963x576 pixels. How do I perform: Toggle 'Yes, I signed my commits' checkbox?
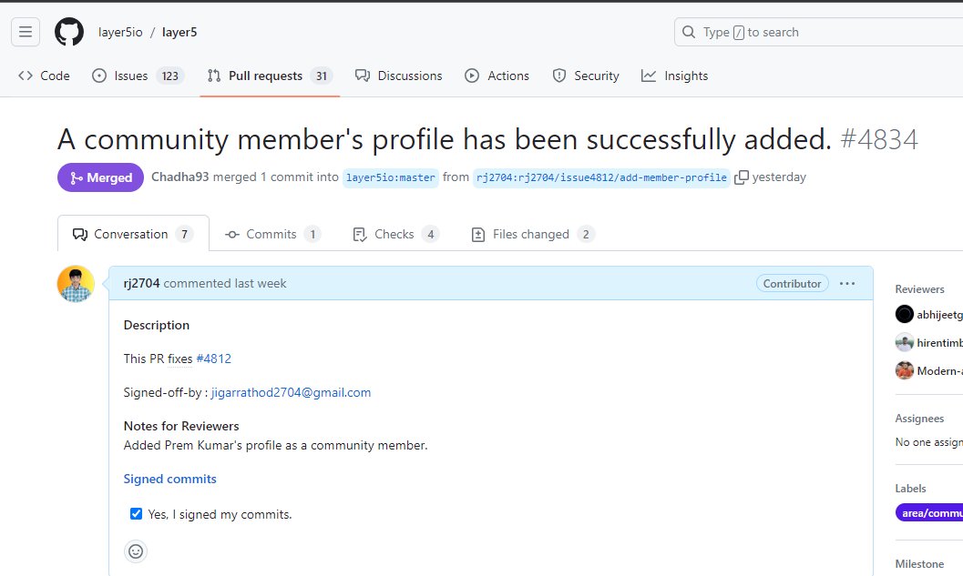[136, 514]
